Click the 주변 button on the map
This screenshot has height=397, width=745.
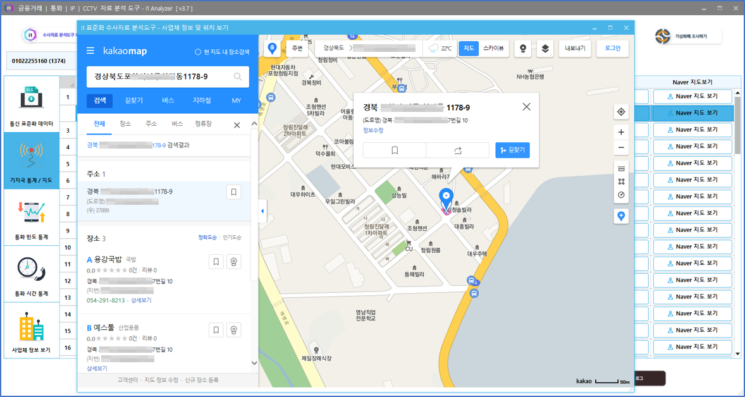tap(297, 49)
